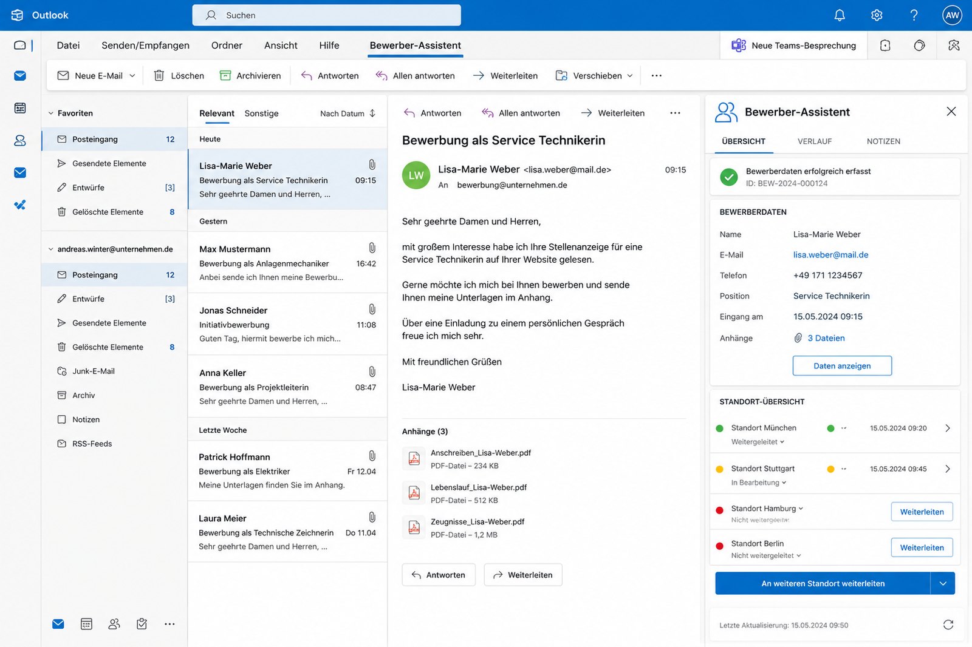Refresh Letzte Aktualisierung status

948,625
